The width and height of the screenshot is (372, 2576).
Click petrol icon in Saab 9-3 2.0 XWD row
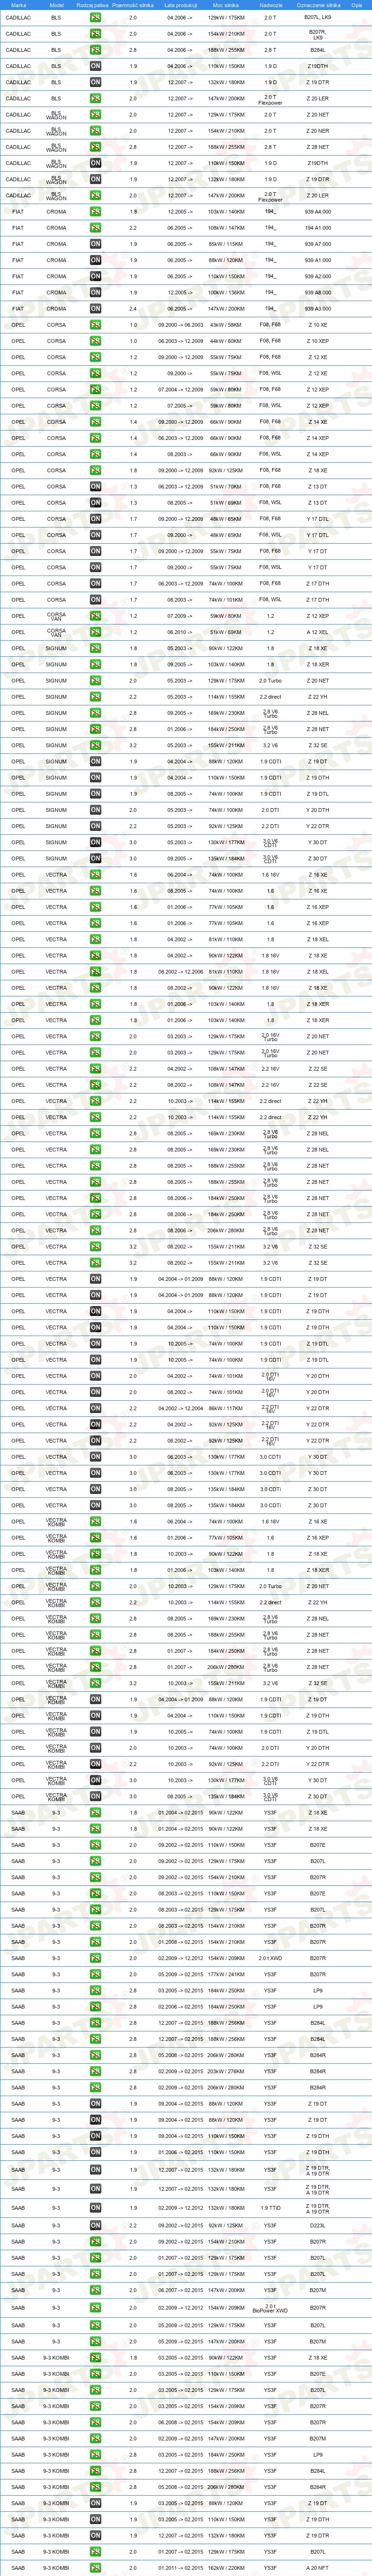(x=96, y=1958)
